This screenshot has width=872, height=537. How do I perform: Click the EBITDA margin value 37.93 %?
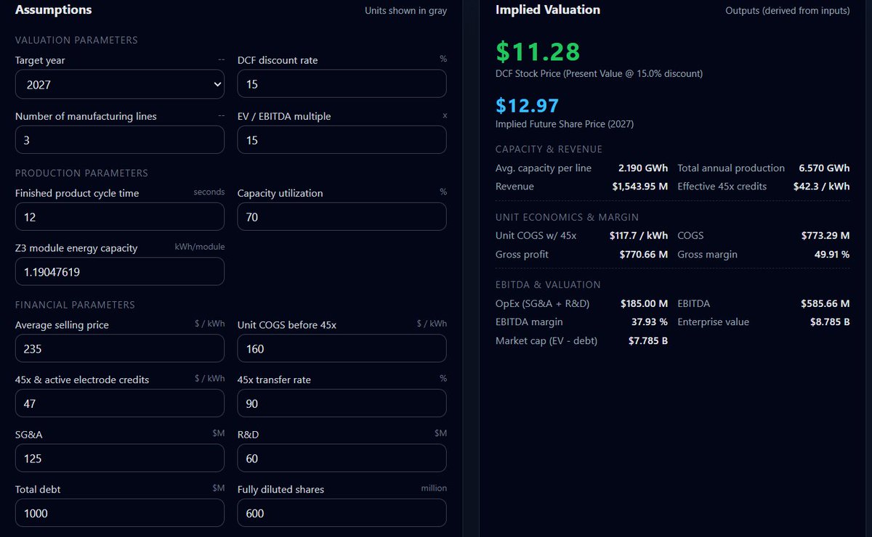click(x=650, y=322)
